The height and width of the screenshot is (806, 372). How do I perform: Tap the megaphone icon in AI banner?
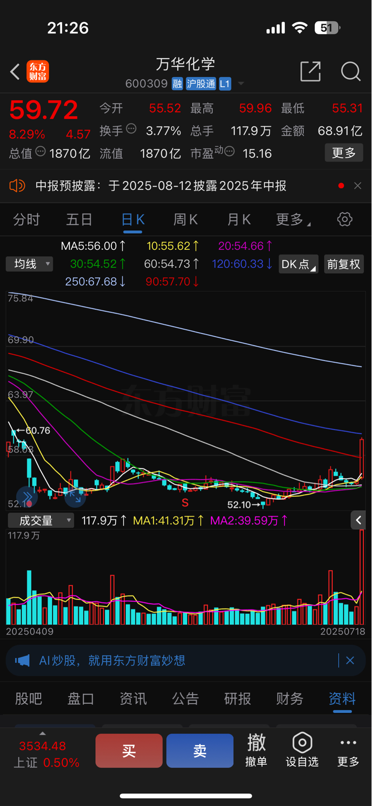click(22, 661)
